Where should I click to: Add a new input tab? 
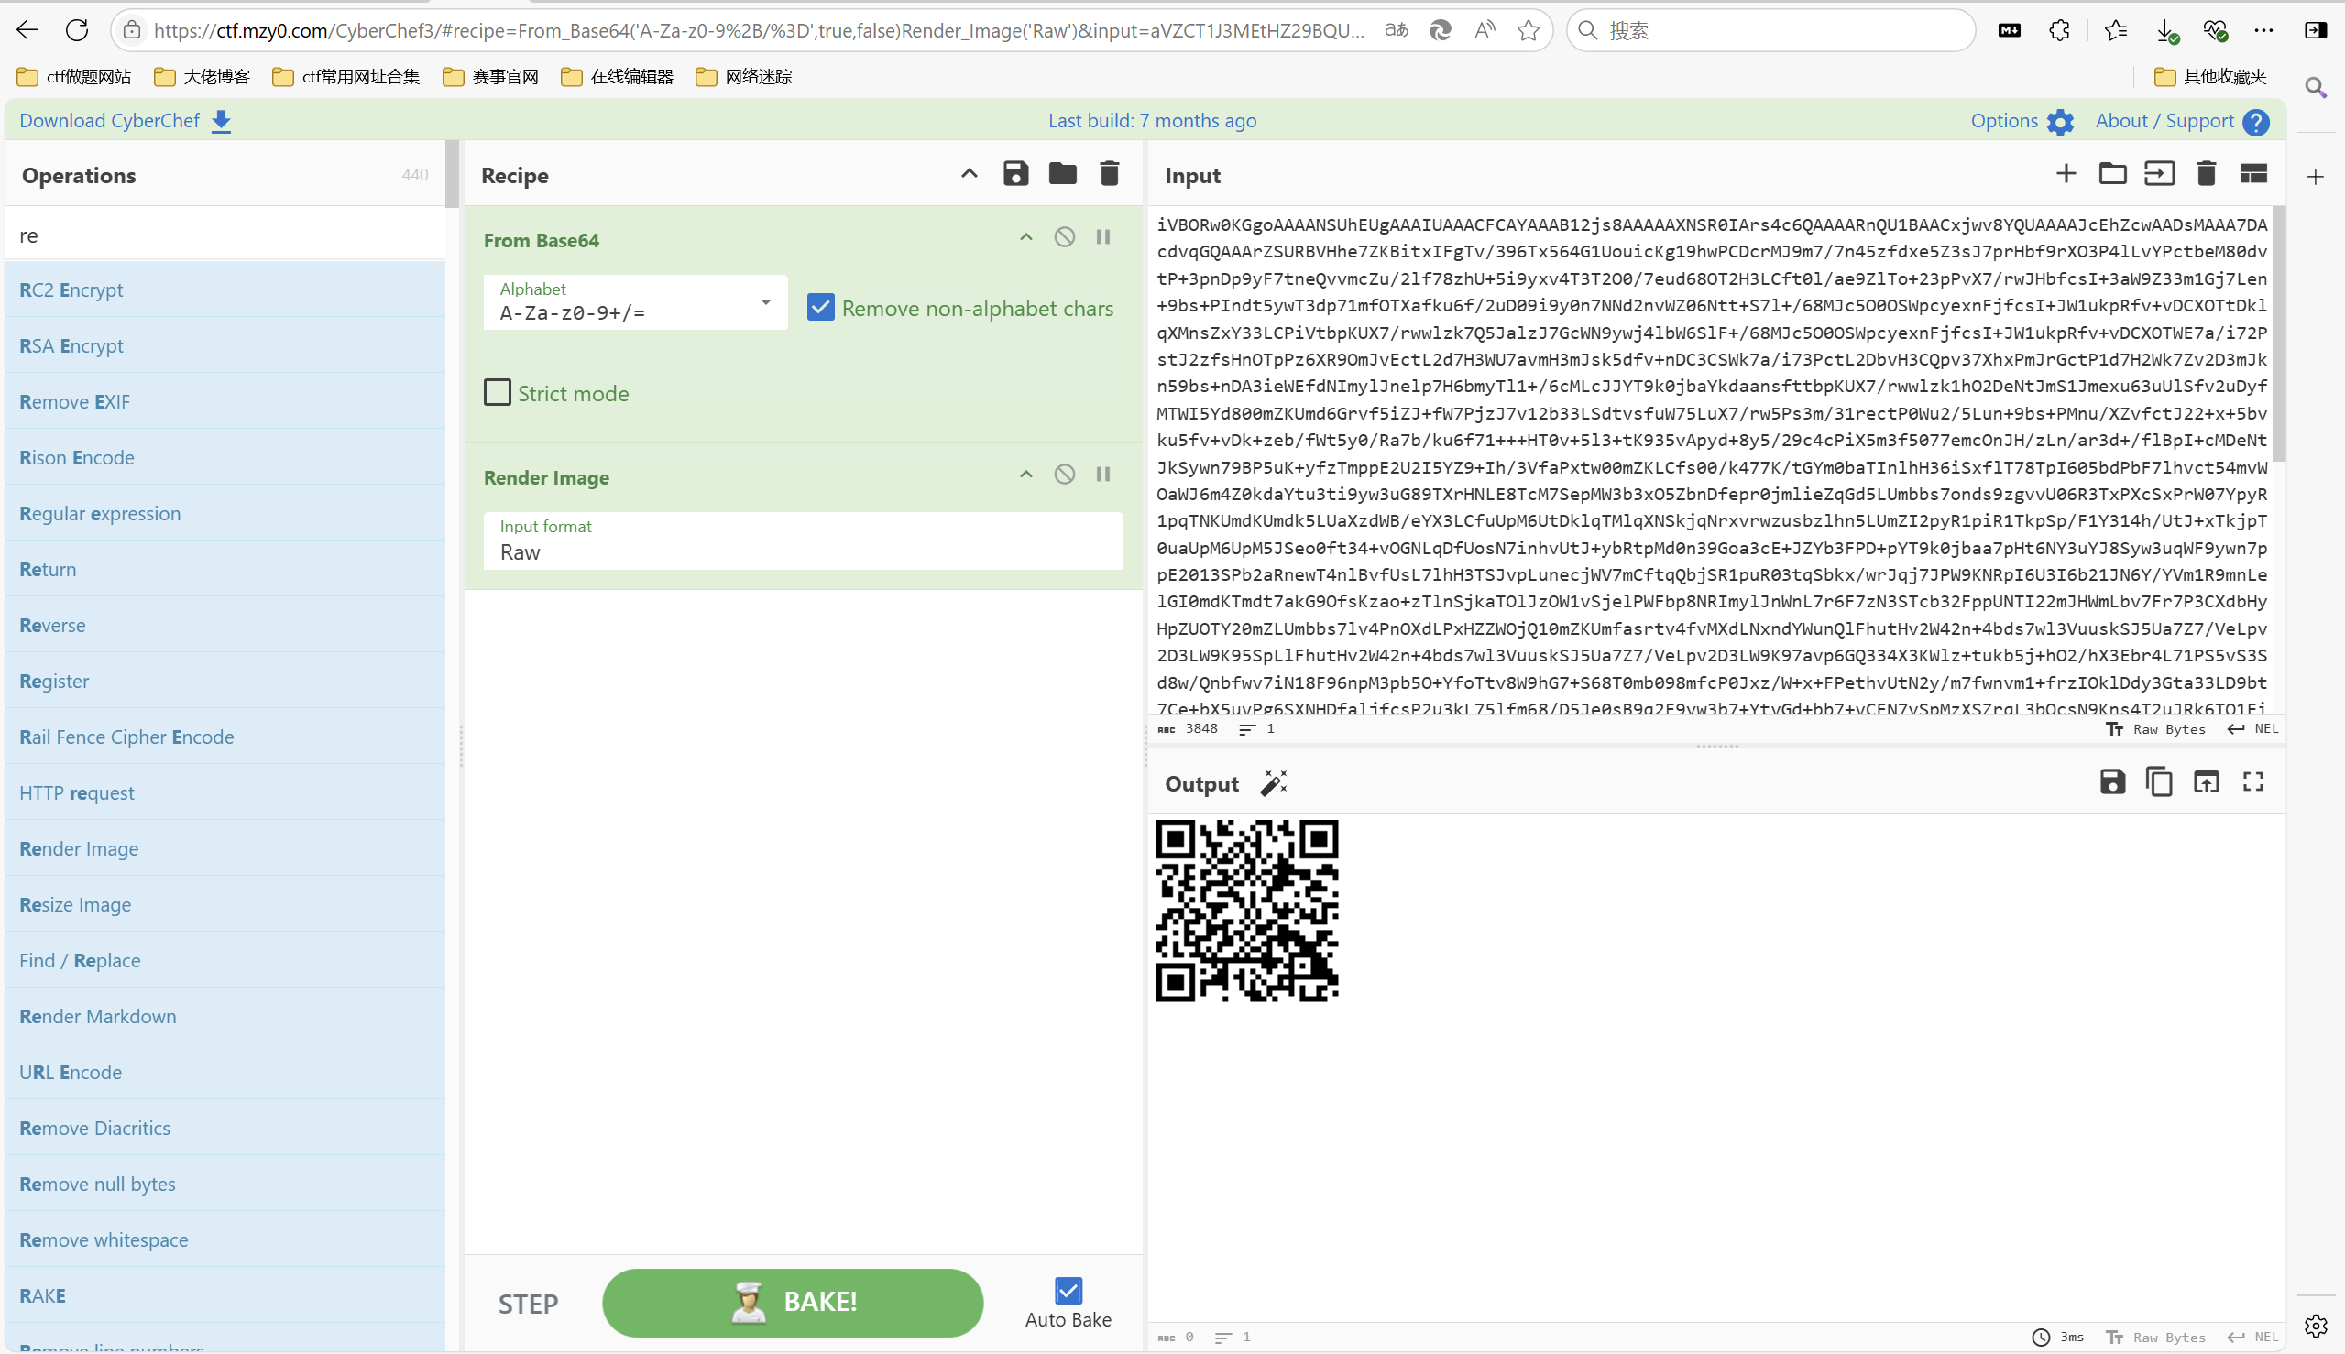2066,174
